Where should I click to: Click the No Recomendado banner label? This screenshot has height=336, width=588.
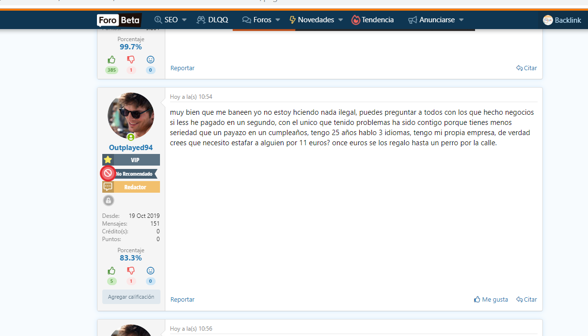(134, 173)
